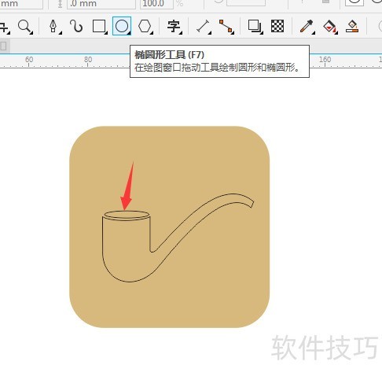Select the Pen tool
Screen dimensions: 382x376
[53, 26]
